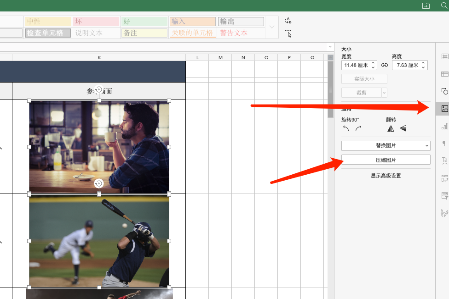Select the baseball player image
449x299 pixels.
(99, 241)
